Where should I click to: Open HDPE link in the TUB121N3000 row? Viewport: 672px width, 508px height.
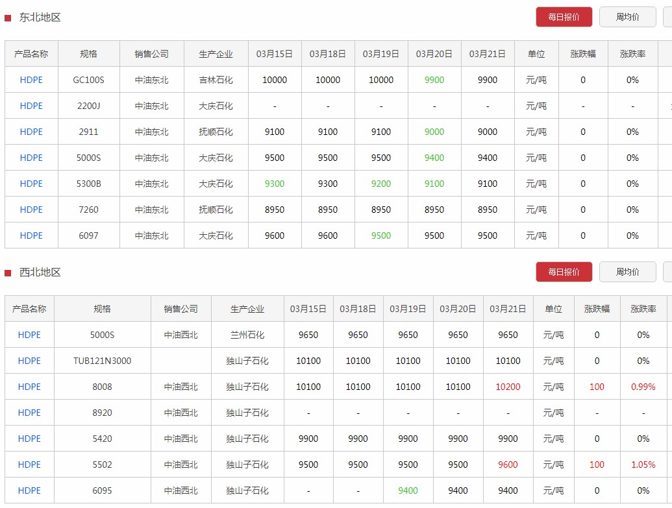pyautogui.click(x=29, y=361)
